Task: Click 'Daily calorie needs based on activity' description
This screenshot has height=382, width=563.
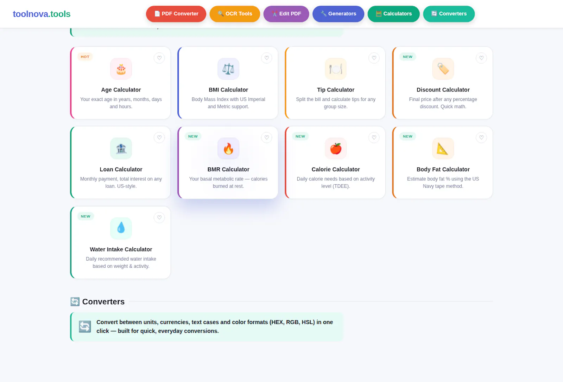Action: click(336, 182)
